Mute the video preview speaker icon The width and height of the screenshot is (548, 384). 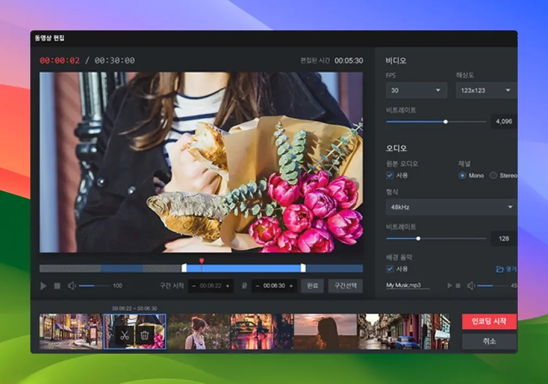coord(72,286)
